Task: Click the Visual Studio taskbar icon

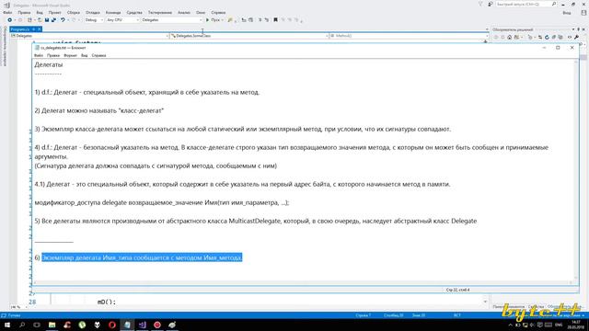Action: [x=143, y=325]
